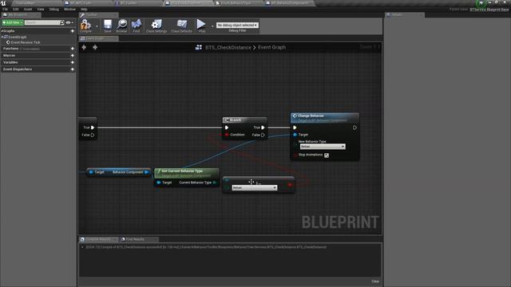Add a new graph with Graphs plus button

click(x=73, y=31)
